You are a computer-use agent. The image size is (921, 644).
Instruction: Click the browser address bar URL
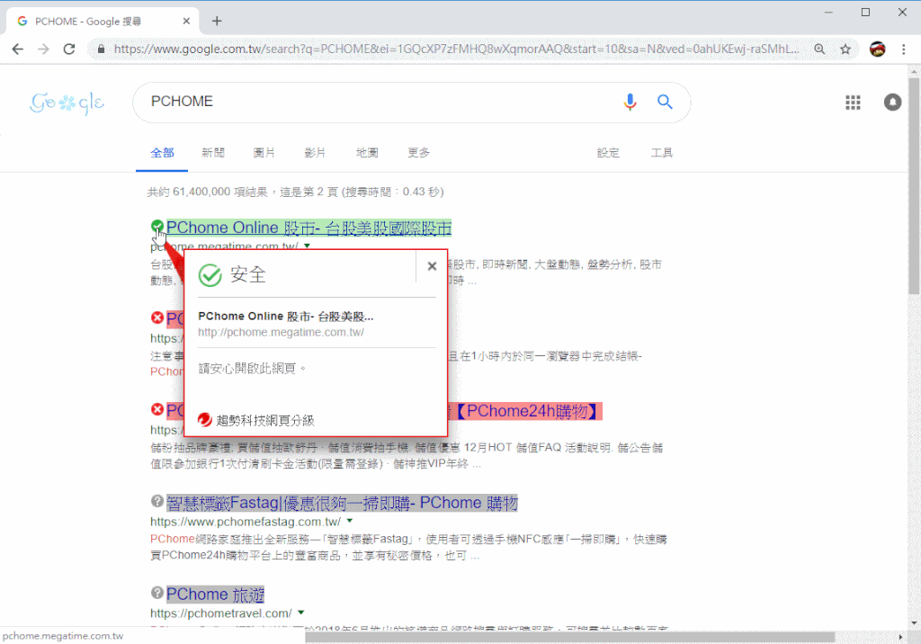[456, 49]
